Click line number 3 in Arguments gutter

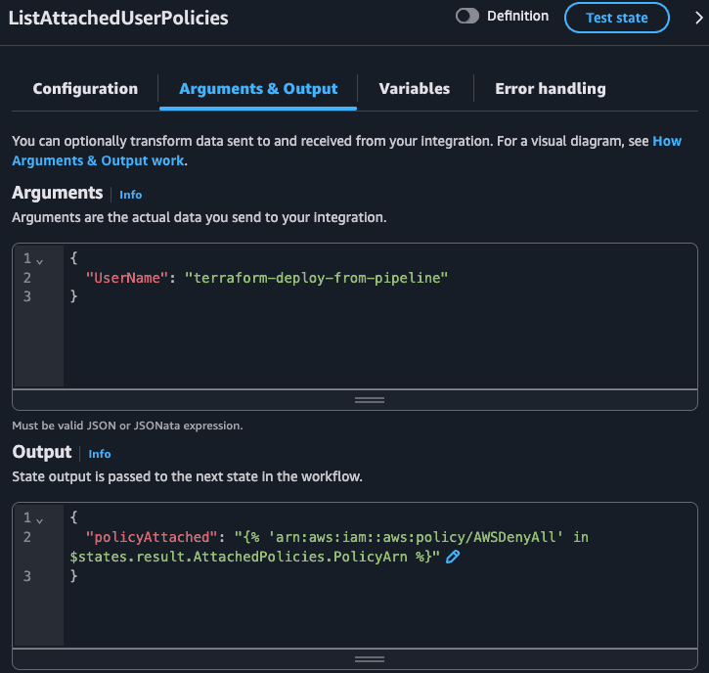(x=27, y=296)
